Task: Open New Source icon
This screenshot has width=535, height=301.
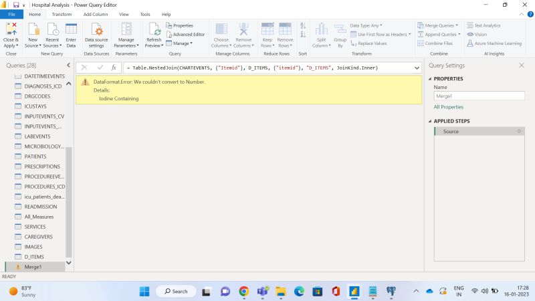Action: [33, 29]
